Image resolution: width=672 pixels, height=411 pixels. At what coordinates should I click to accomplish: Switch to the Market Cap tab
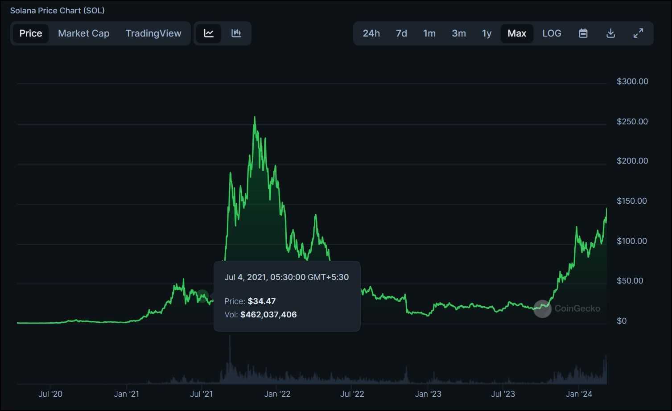coord(83,33)
